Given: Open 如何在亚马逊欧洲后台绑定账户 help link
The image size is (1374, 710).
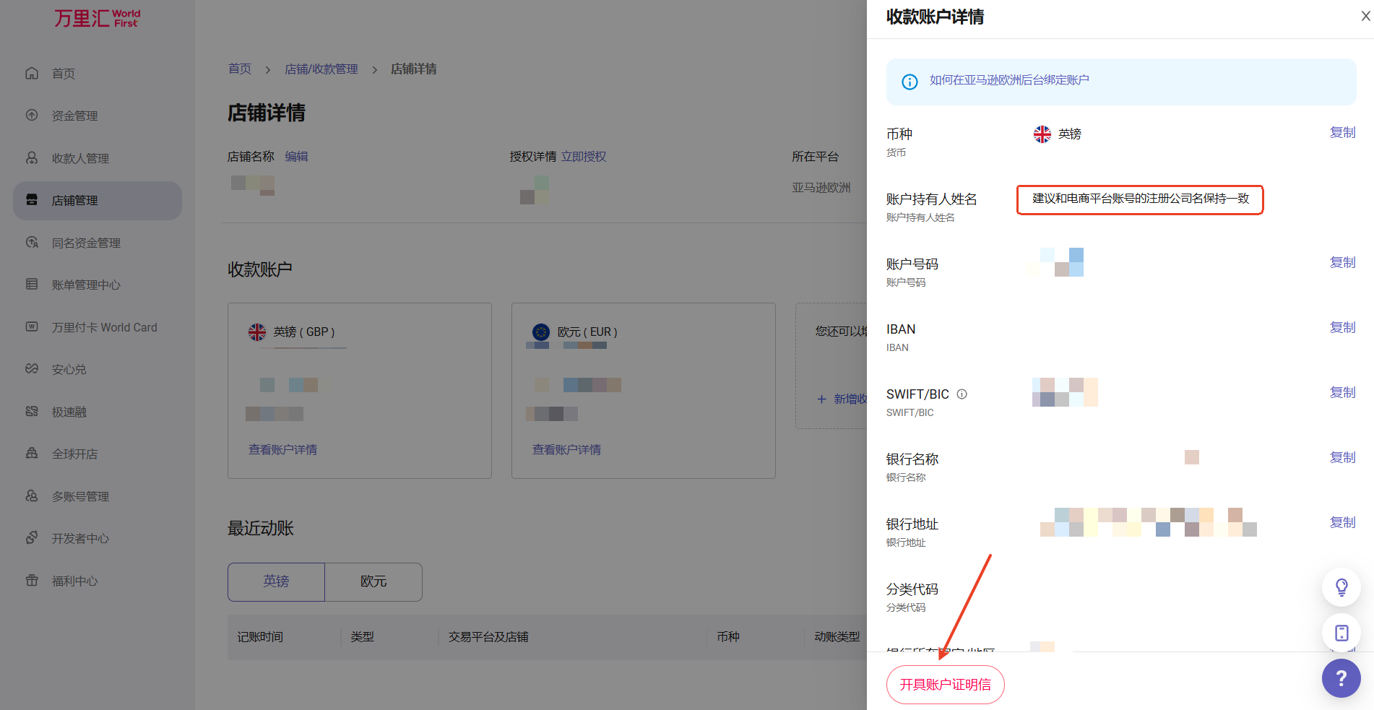Looking at the screenshot, I should tap(1009, 80).
